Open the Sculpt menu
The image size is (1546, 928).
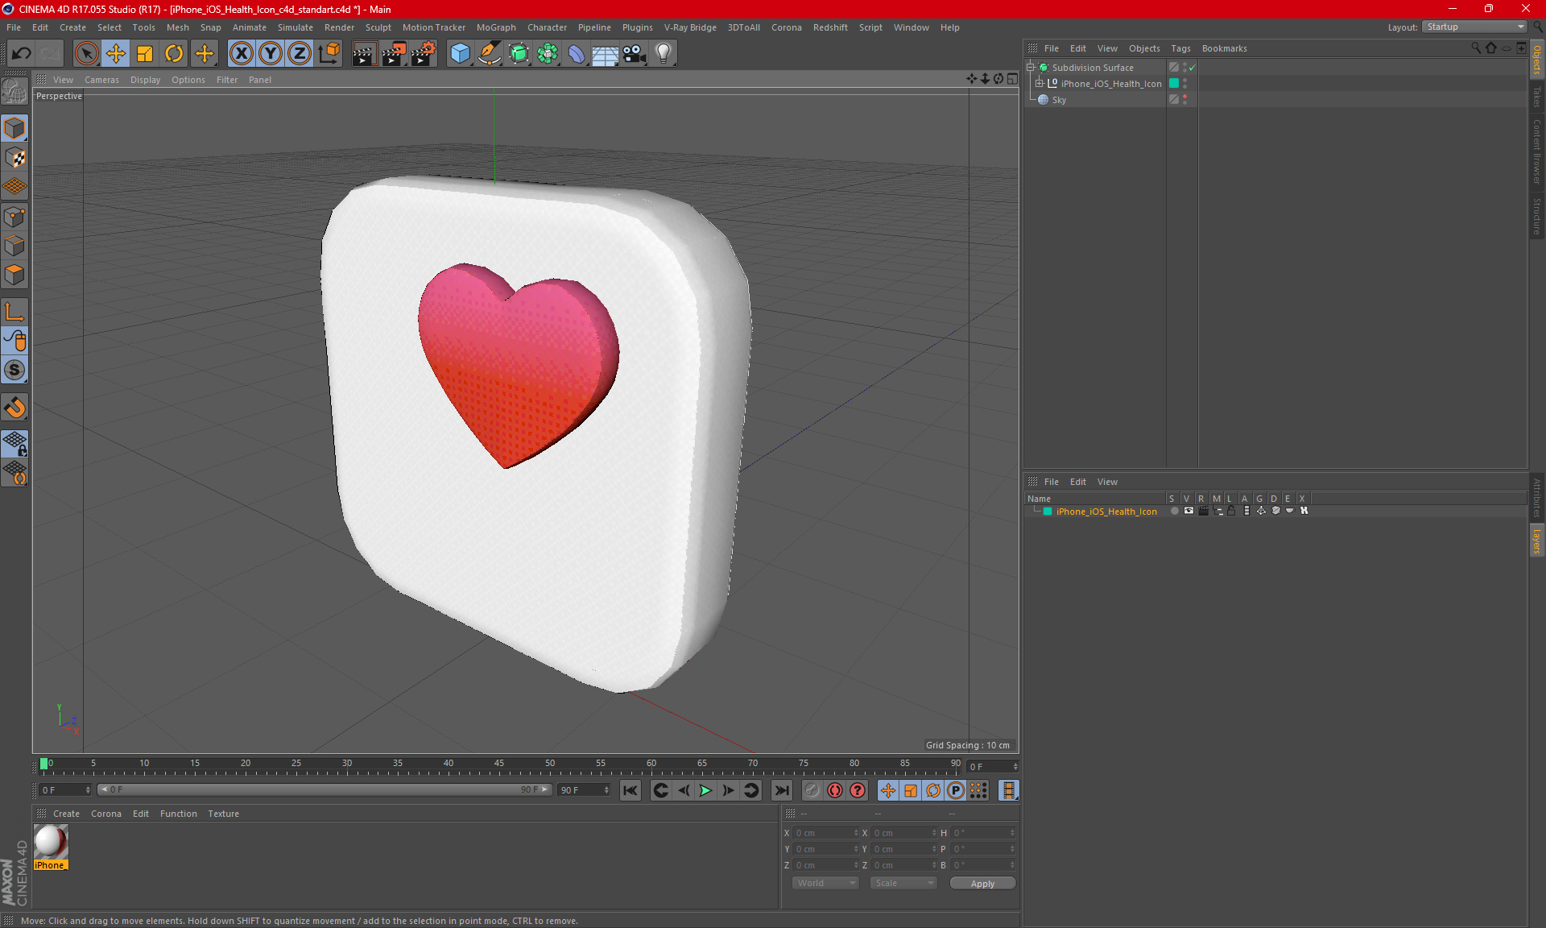click(378, 27)
